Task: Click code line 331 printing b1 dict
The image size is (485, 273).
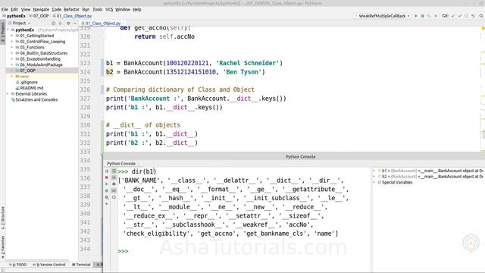Action: 152,133
